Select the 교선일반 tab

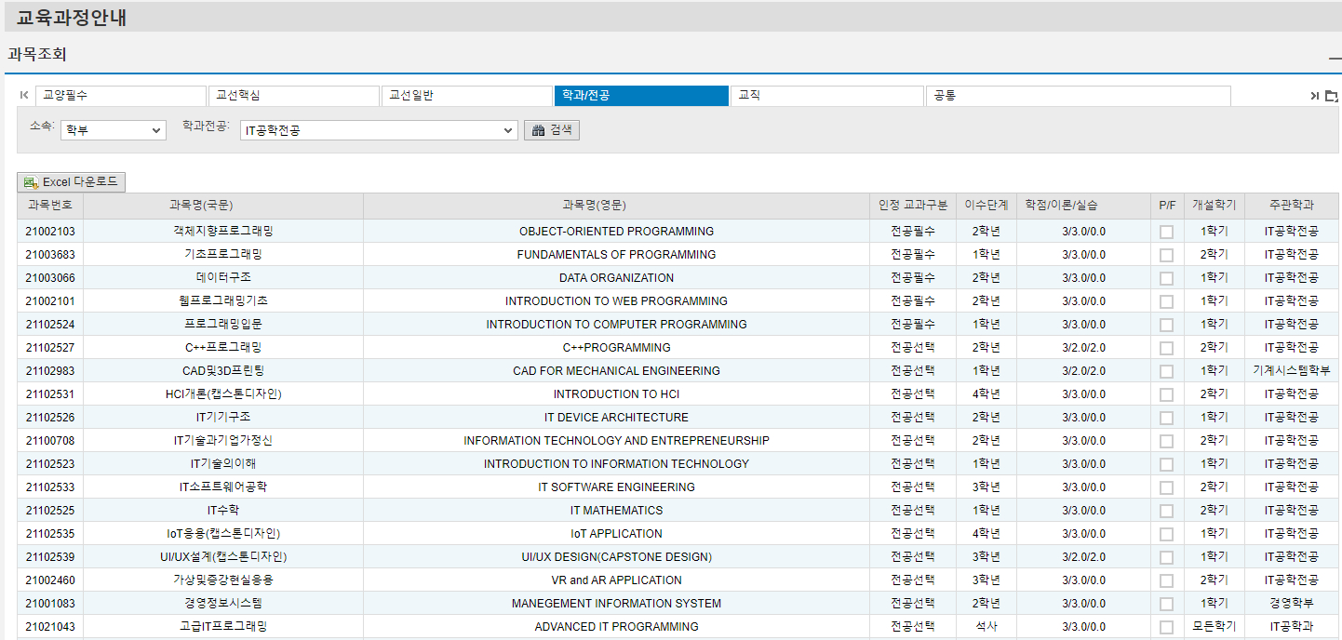(467, 96)
